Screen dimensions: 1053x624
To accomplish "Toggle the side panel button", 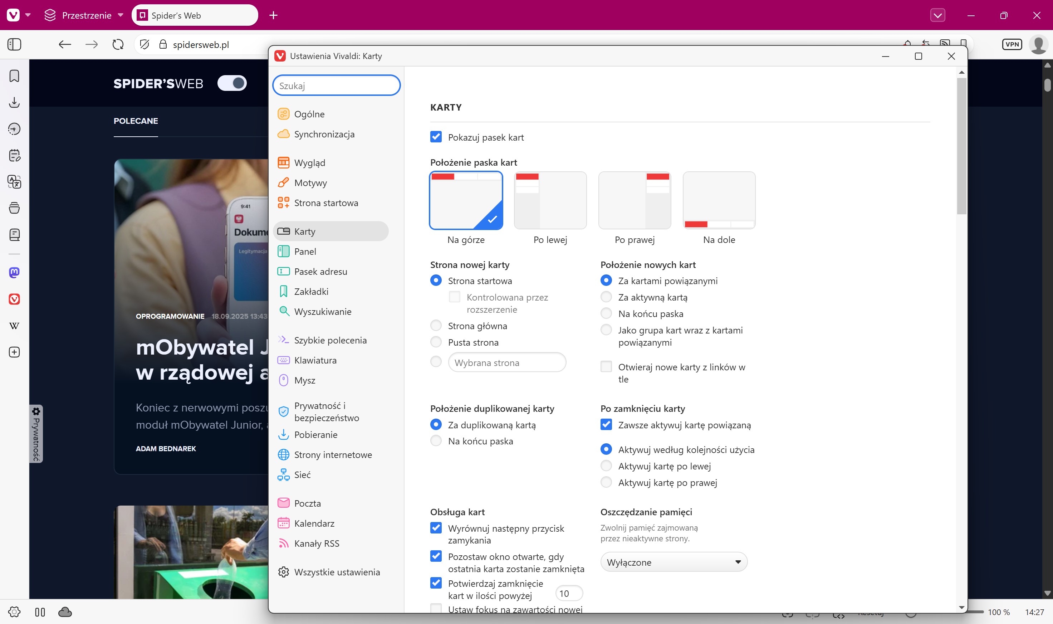I will point(14,44).
